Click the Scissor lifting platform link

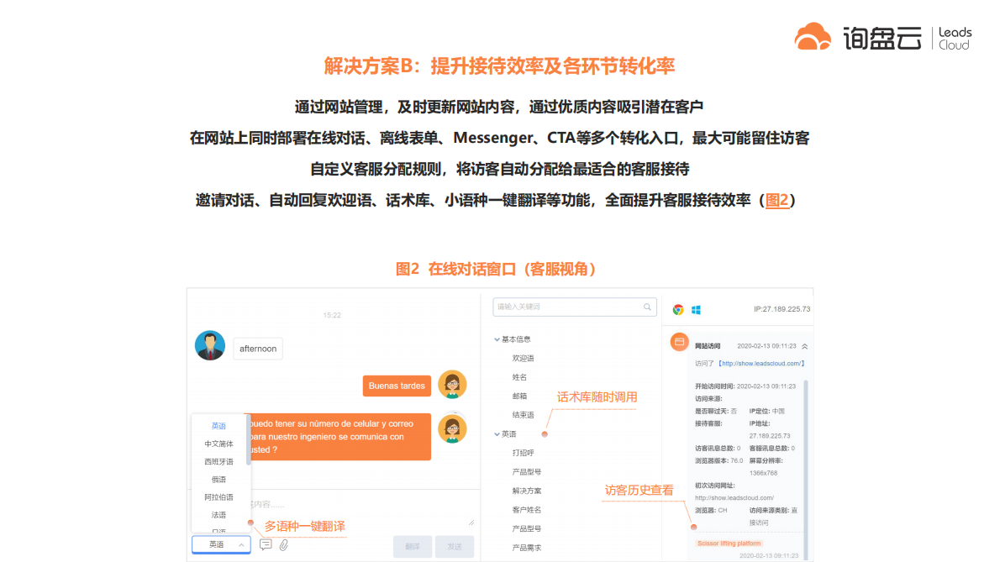pos(728,544)
